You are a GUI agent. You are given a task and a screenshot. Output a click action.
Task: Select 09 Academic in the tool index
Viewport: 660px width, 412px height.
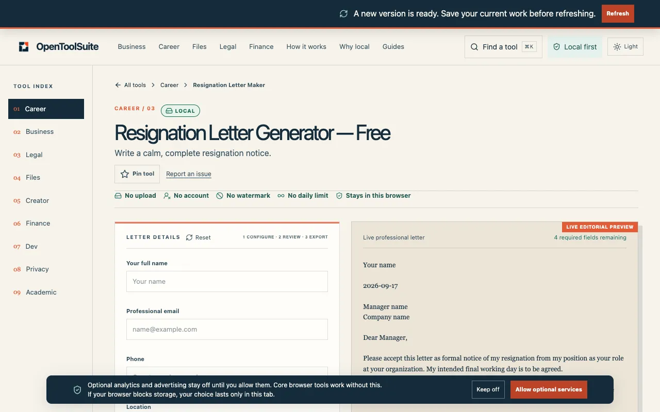[46, 292]
